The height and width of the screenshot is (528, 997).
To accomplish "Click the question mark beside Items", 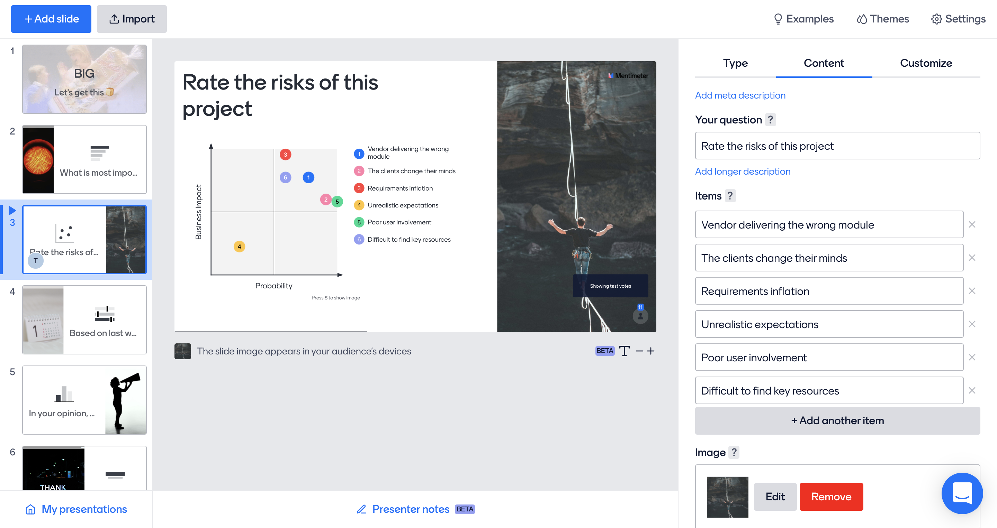I will click(730, 196).
